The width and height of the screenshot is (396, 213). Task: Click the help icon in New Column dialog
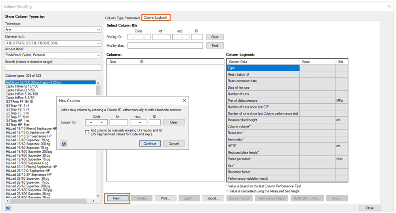pyautogui.click(x=64, y=144)
